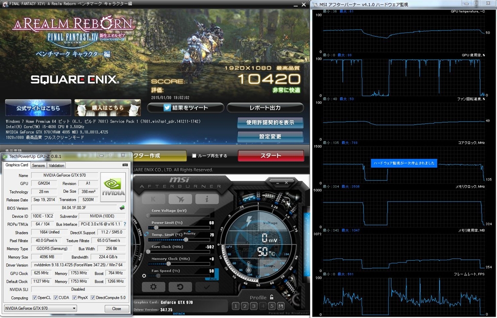This screenshot has width=497, height=318.
Task: Click the GPU-Z screenshot camera icon
Action: pyautogui.click(x=125, y=165)
